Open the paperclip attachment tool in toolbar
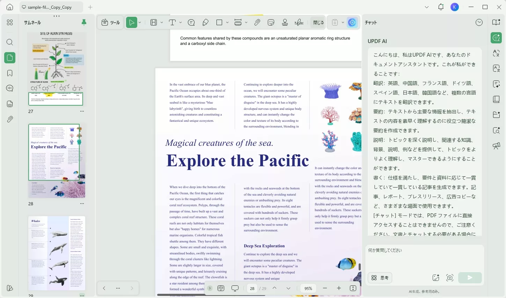 point(257,22)
